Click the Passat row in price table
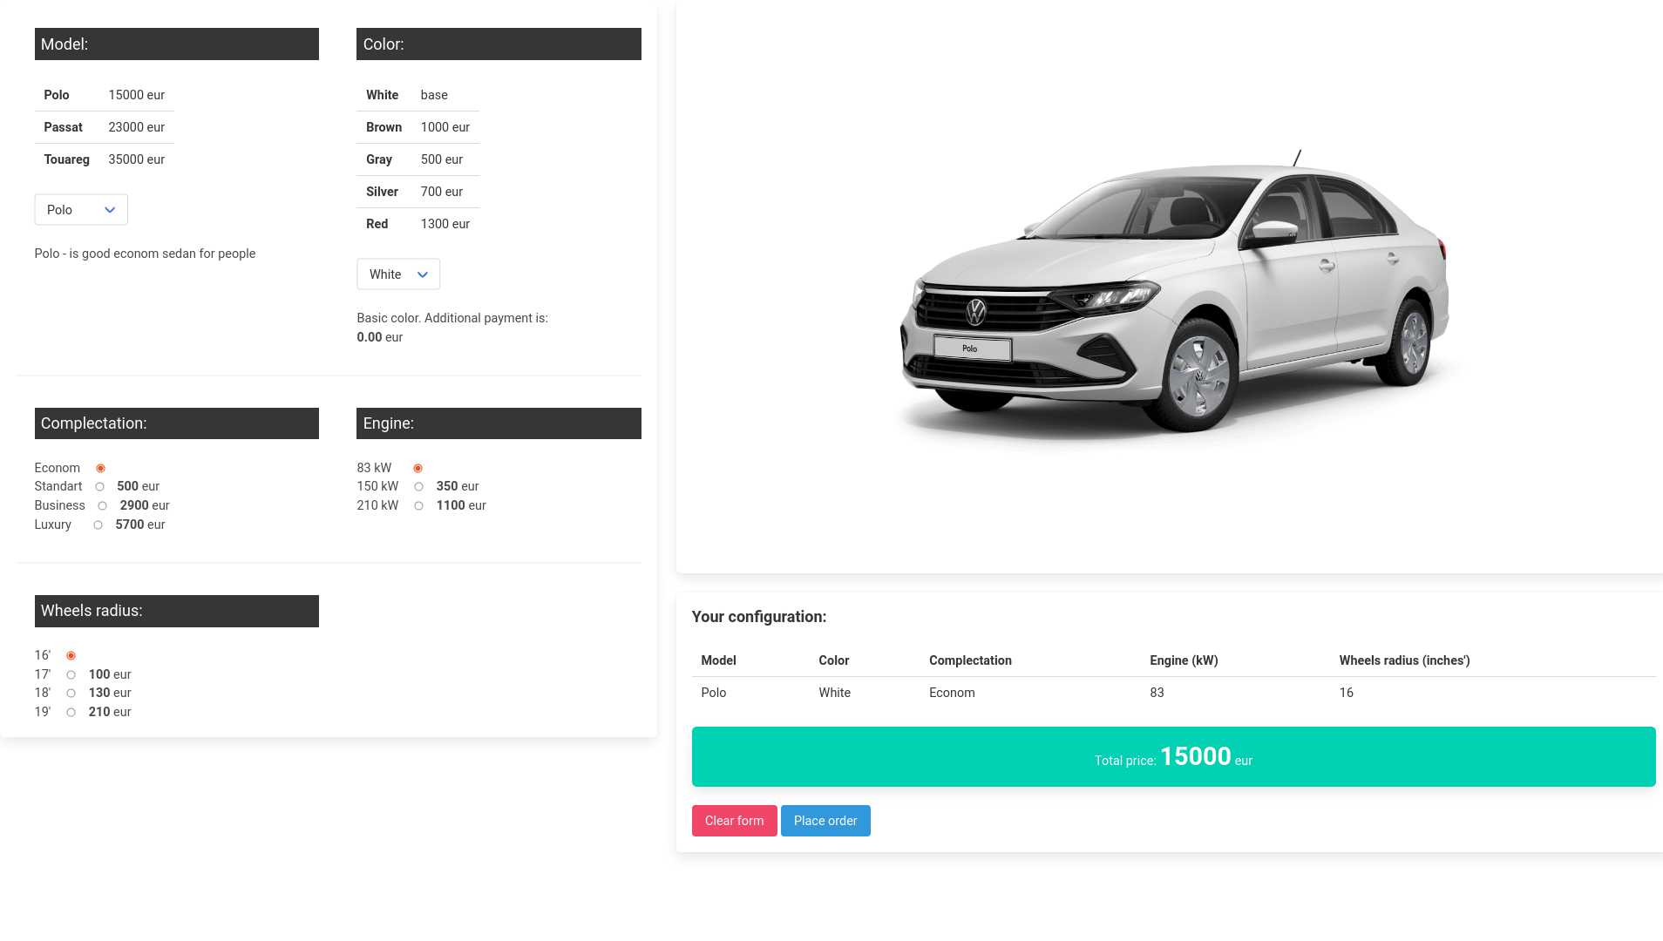The height and width of the screenshot is (941, 1663). click(104, 127)
